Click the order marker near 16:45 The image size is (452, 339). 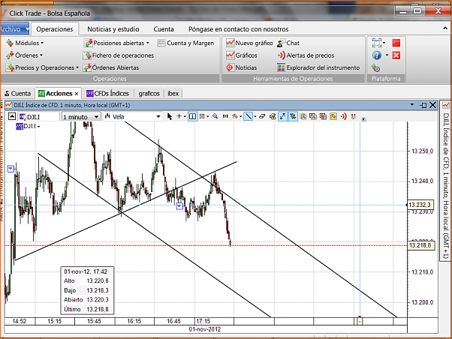point(179,206)
